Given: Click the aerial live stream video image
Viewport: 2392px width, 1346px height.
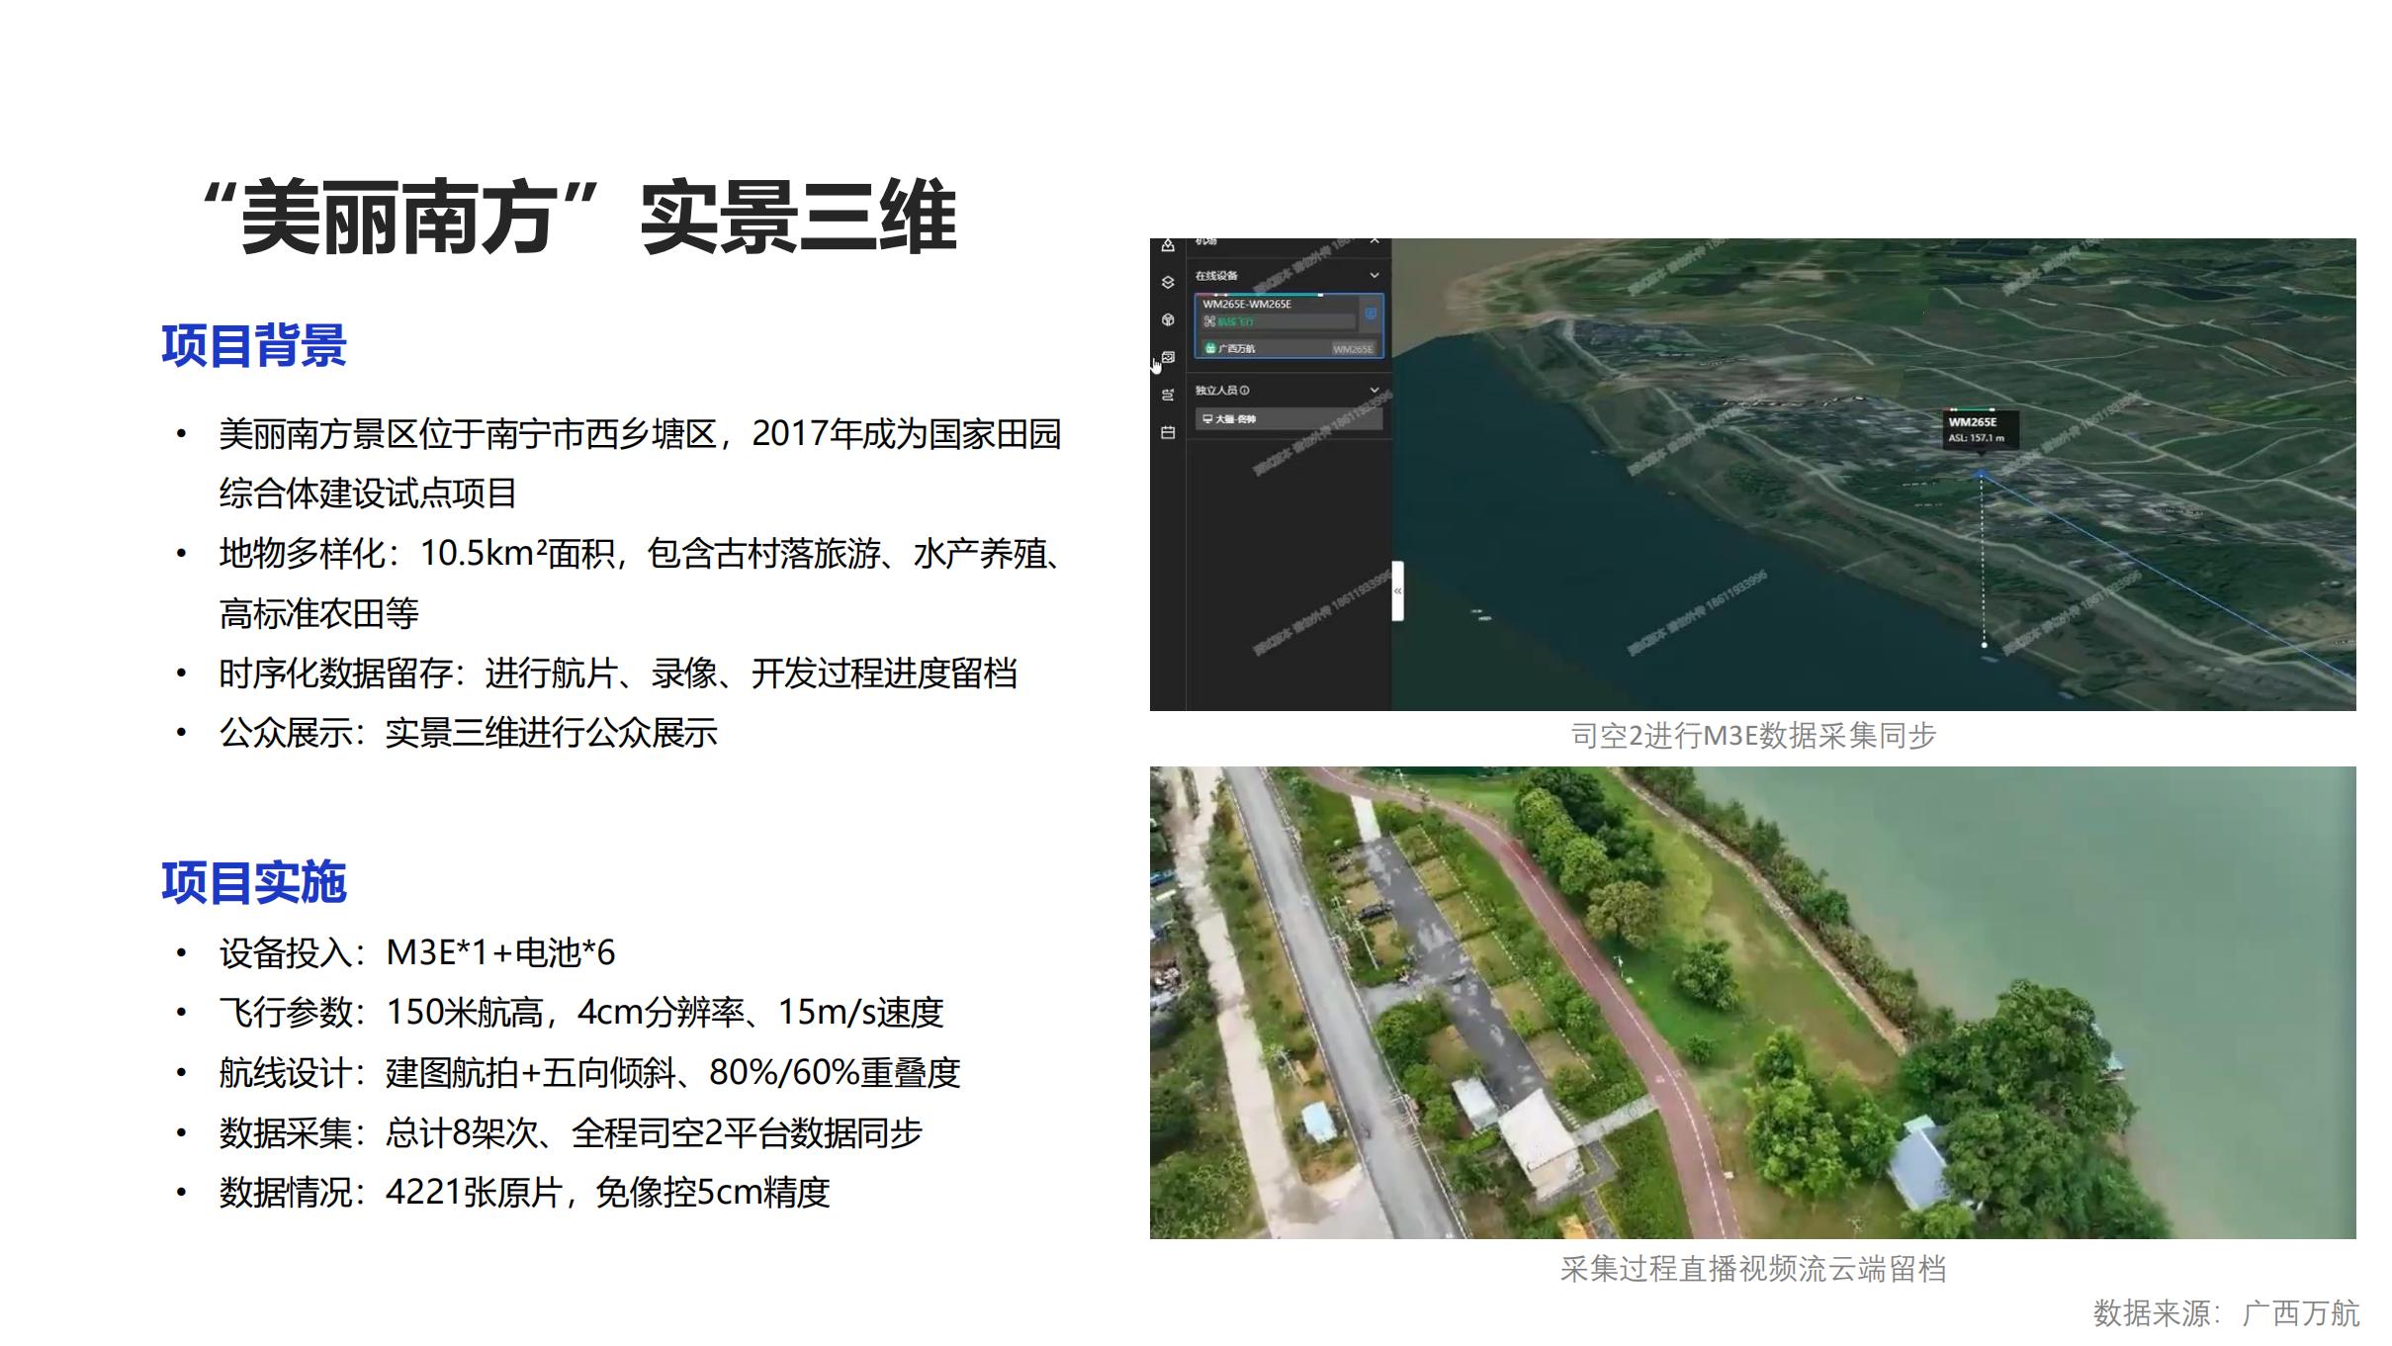Looking at the screenshot, I should coord(1751,1001).
